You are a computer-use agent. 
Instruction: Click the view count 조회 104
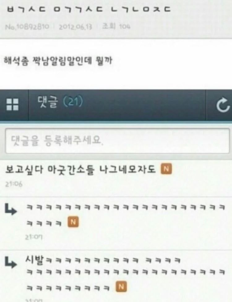(x=116, y=26)
